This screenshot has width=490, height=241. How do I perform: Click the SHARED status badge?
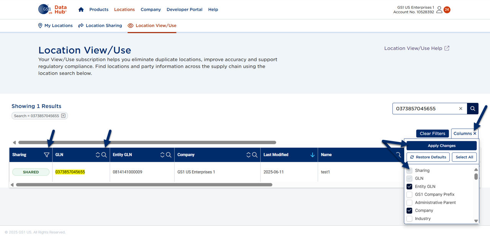click(31, 172)
